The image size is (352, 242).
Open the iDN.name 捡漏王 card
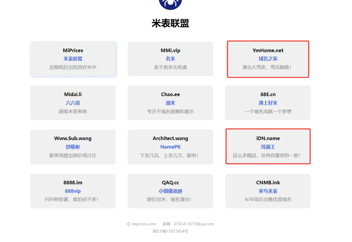click(268, 147)
